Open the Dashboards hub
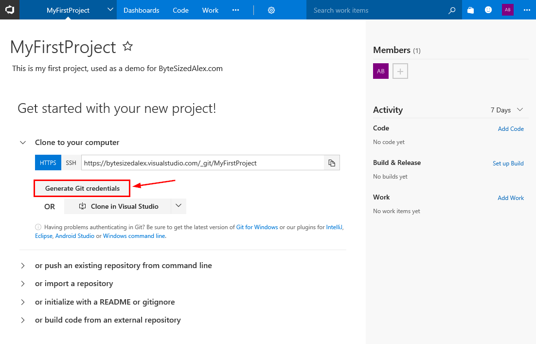 pyautogui.click(x=141, y=10)
